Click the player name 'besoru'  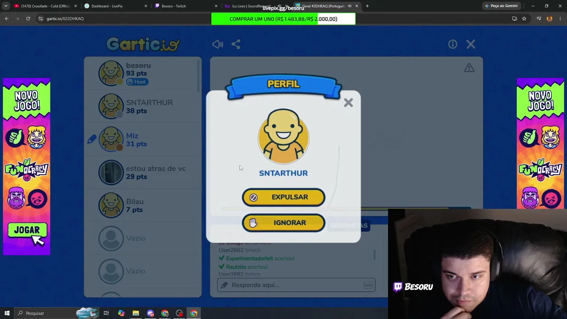tap(138, 66)
